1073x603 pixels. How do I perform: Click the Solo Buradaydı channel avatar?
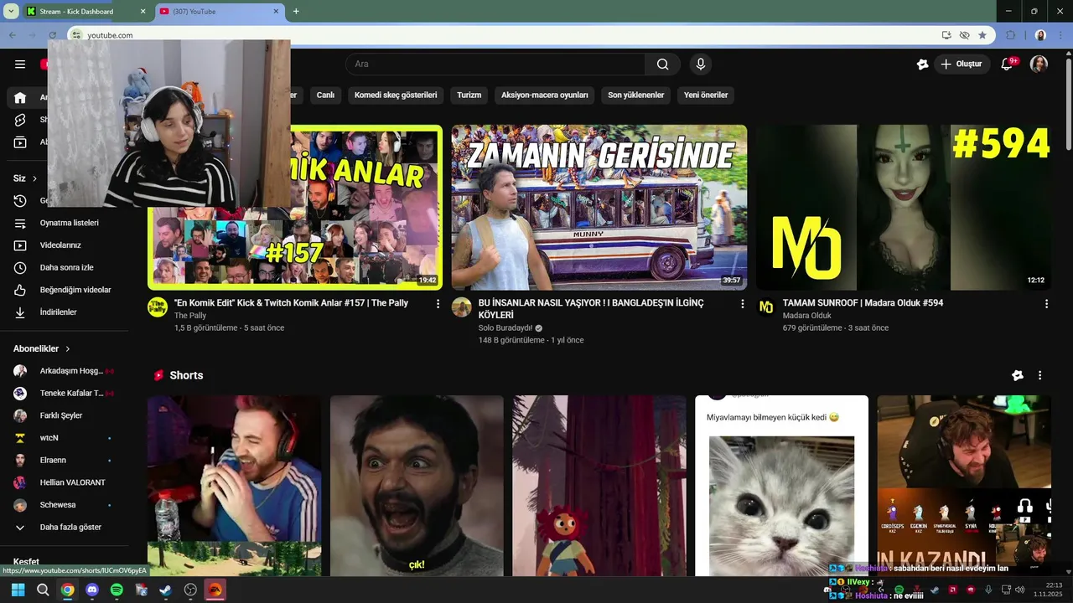462,307
